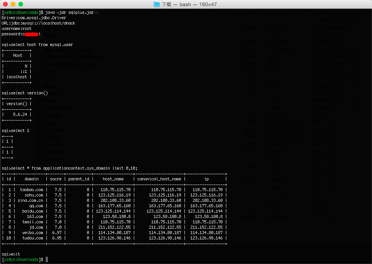The image size is (372, 264).
Task: Maximize terminal using the green button
Action: [x=21, y=4]
